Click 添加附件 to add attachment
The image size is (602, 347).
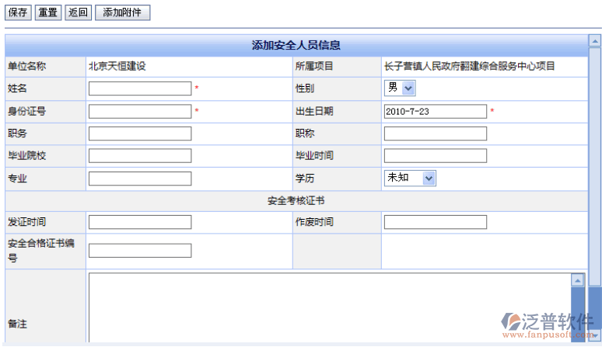pos(122,12)
